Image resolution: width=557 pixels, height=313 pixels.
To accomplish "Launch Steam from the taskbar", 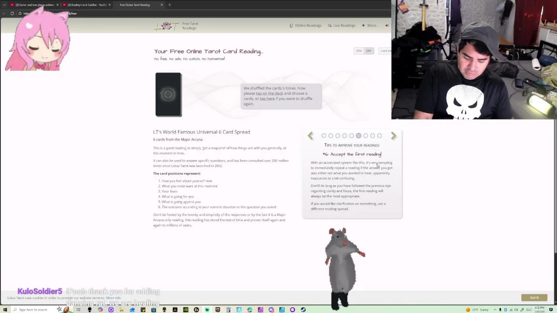I will click(x=303, y=310).
